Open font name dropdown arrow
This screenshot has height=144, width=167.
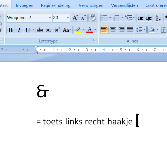[50, 18]
